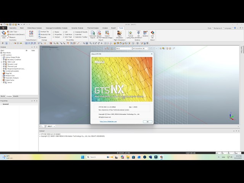Toggle the Analysis & Results checkbox
The height and width of the screenshot is (183, 244).
[x=74, y=32]
